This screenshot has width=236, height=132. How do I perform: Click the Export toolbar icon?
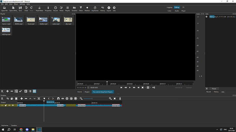(x=109, y=9)
